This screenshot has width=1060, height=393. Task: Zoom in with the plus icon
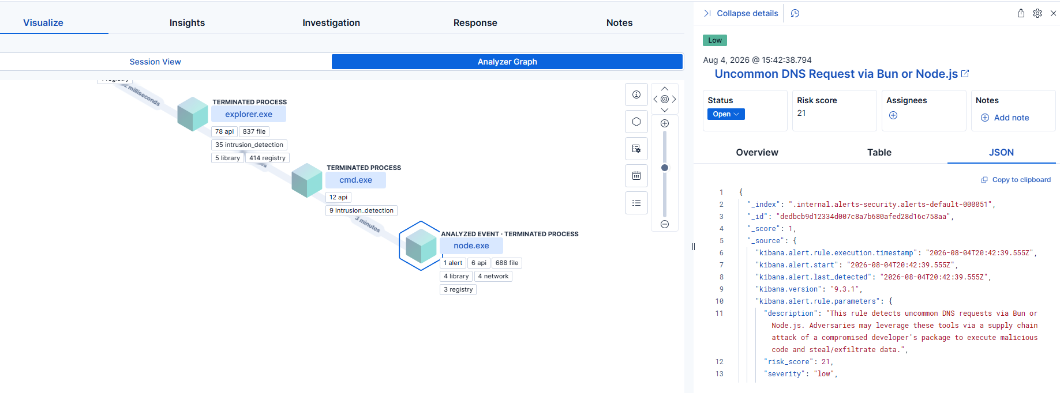click(665, 123)
